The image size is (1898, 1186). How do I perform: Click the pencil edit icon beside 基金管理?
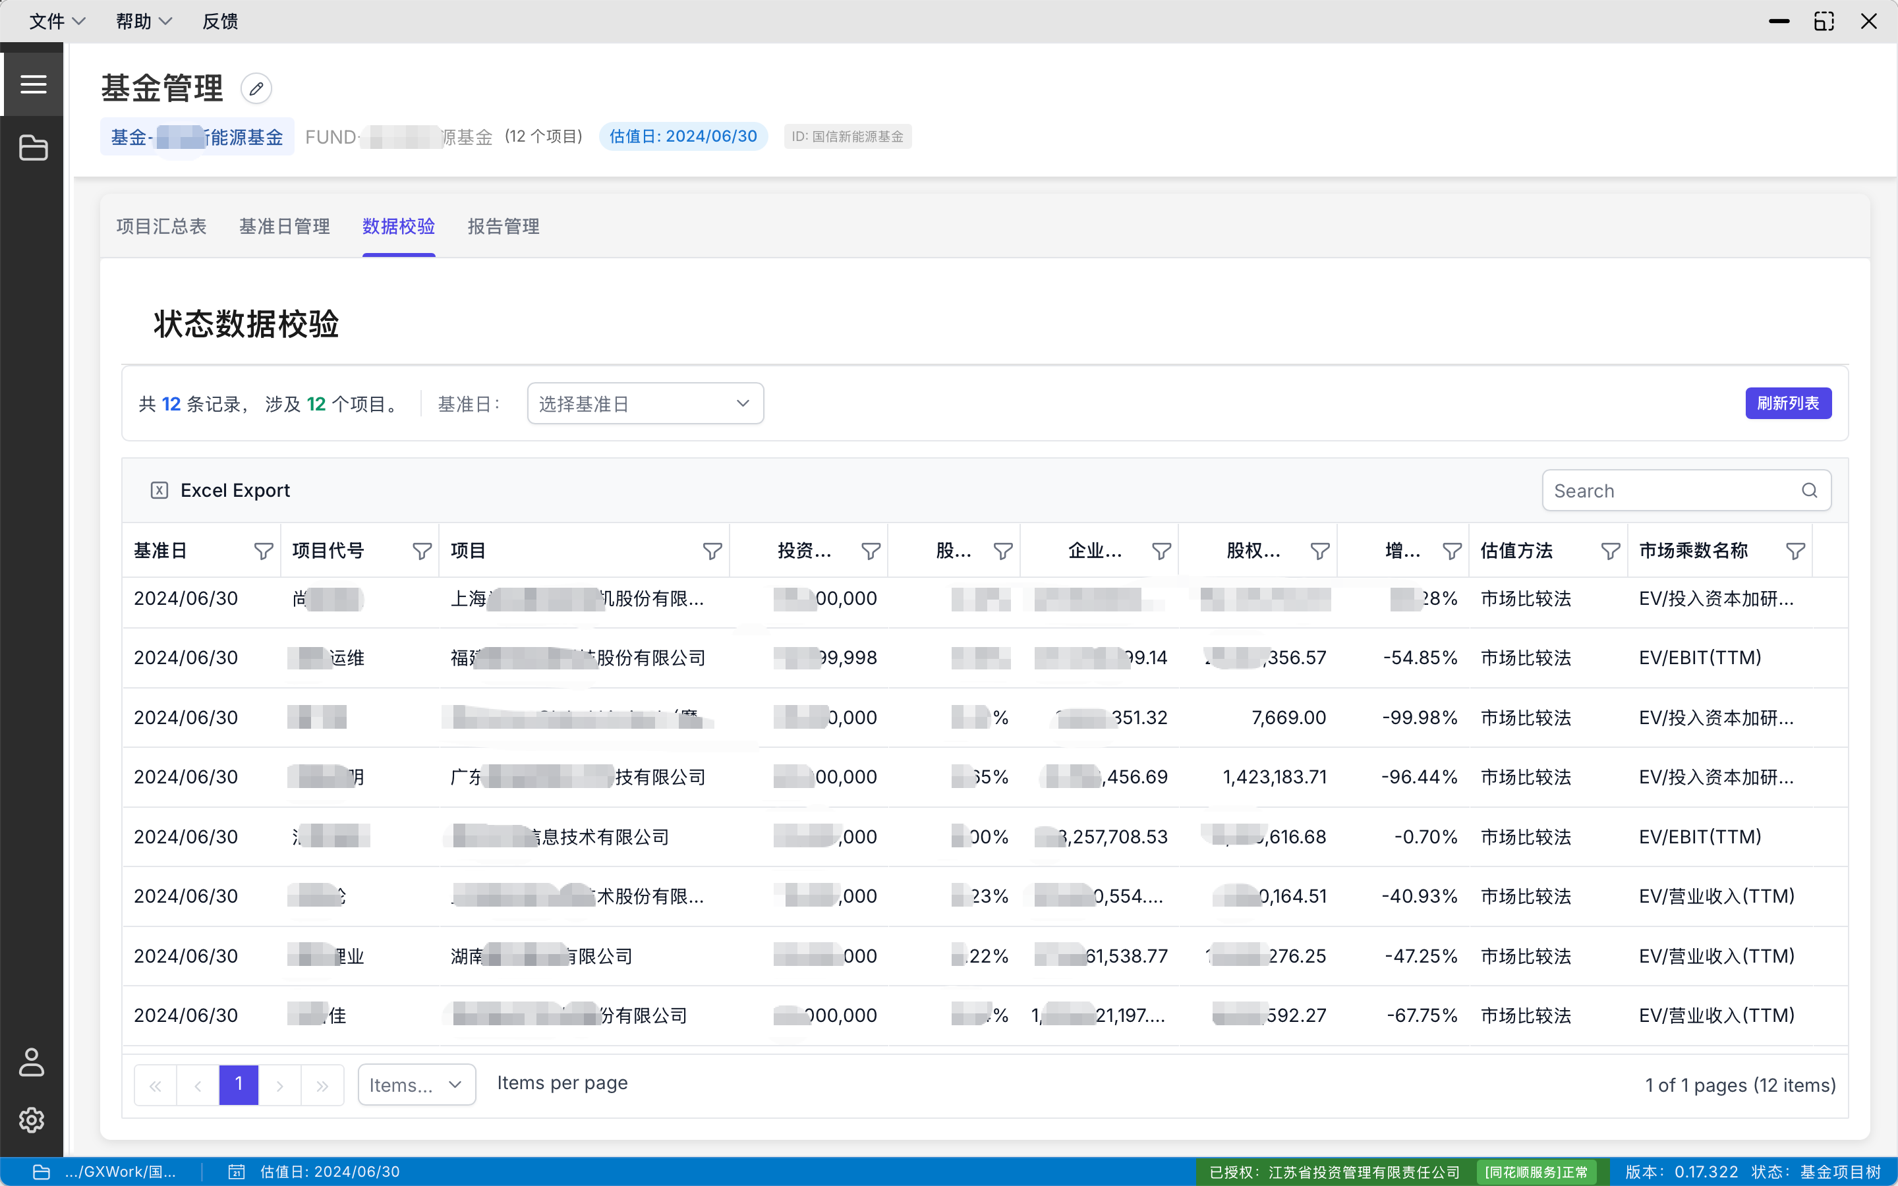tap(256, 89)
